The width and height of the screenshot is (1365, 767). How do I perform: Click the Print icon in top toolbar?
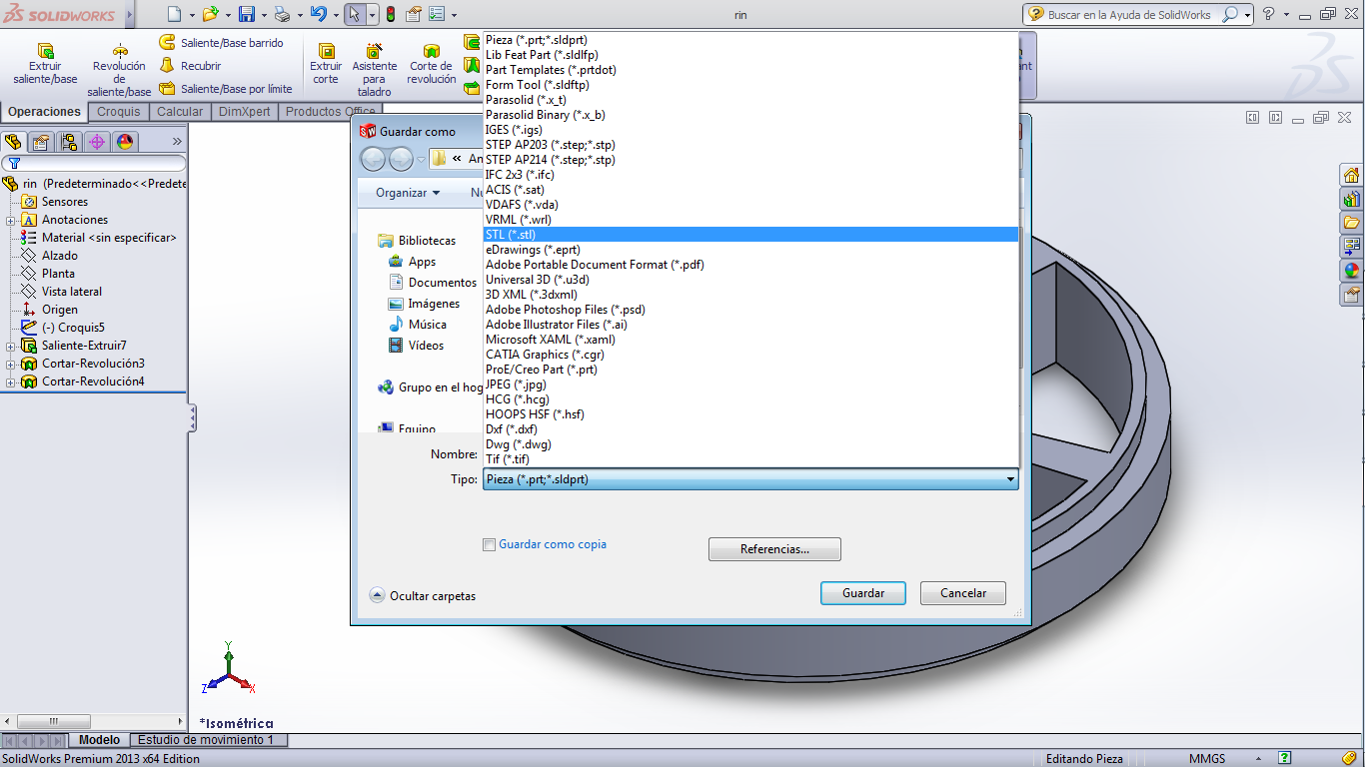[282, 14]
